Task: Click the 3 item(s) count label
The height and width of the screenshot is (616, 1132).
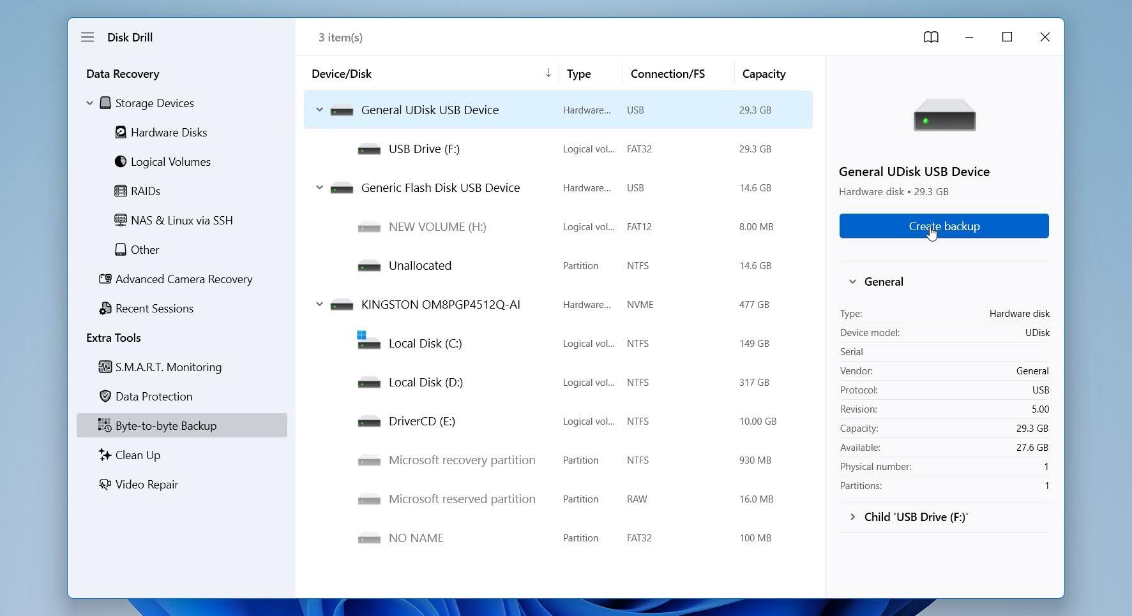Action: tap(340, 37)
